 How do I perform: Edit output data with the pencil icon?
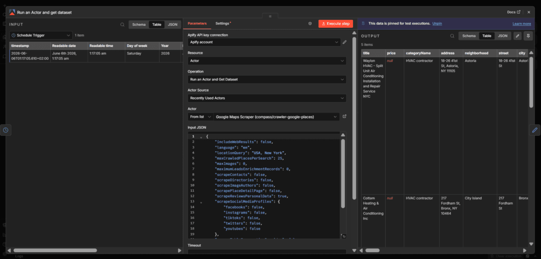coord(518,36)
